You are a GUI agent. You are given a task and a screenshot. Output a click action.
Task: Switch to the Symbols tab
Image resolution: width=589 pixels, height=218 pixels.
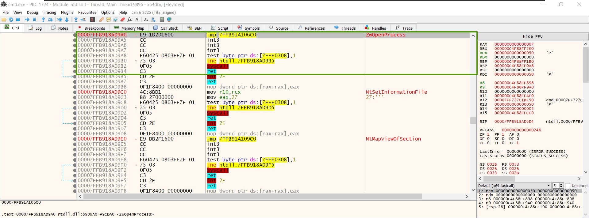(x=248, y=28)
